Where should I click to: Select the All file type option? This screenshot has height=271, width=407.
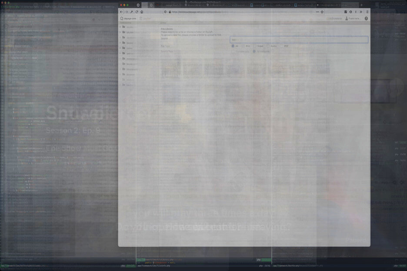coord(235,46)
